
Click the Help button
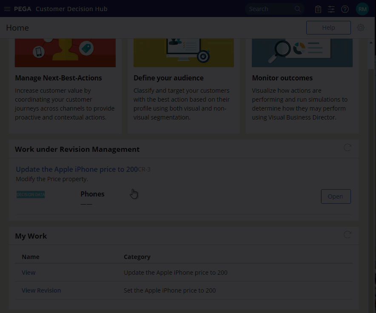(328, 28)
